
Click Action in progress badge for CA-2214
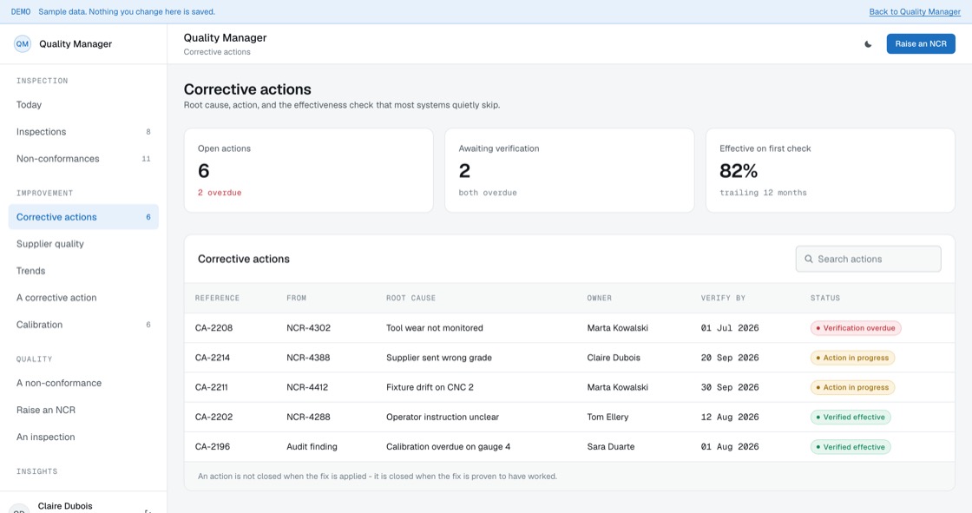[852, 358]
